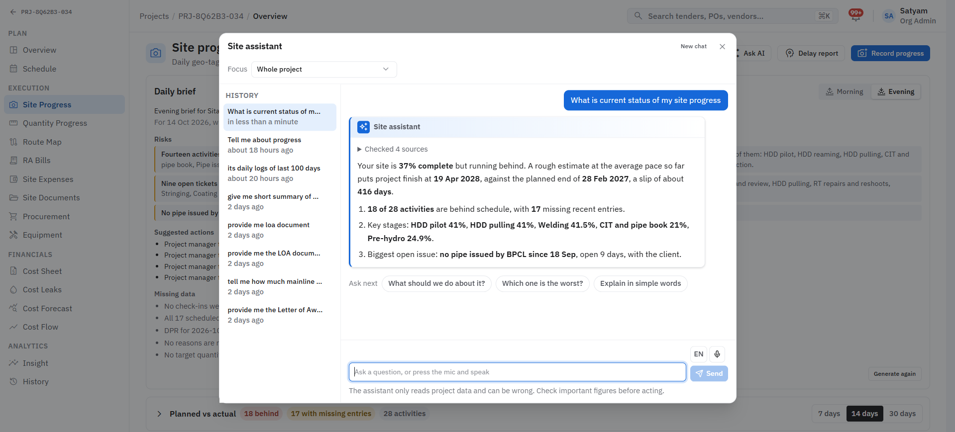Viewport: 955px width, 432px height.
Task: Start a New chat
Action: pyautogui.click(x=693, y=46)
